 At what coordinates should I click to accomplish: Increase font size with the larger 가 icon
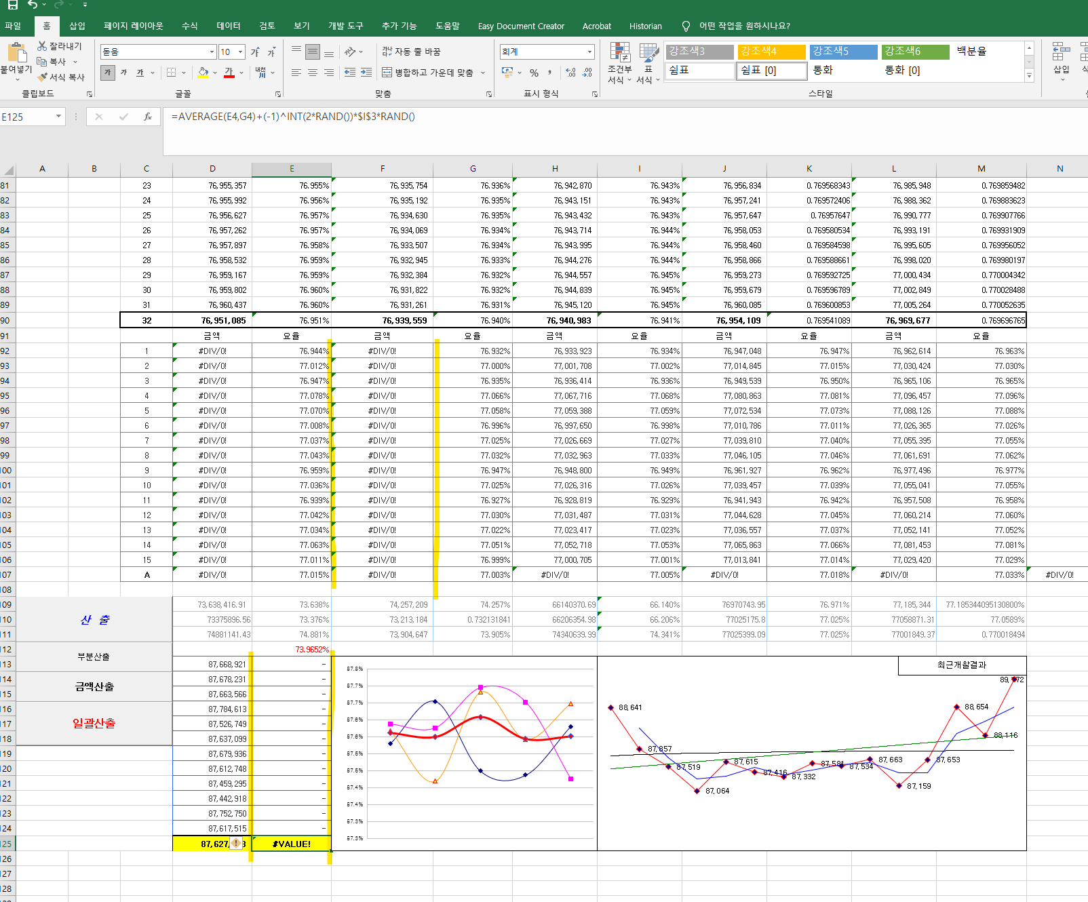click(255, 52)
